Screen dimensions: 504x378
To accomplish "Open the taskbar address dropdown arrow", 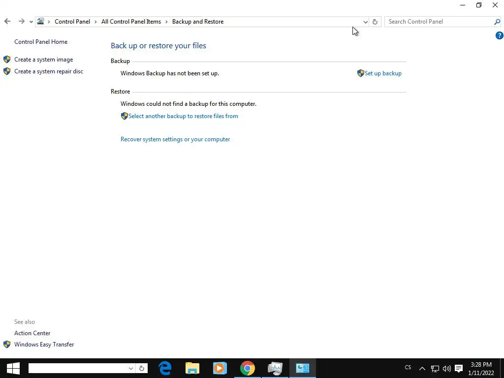I will (130, 368).
